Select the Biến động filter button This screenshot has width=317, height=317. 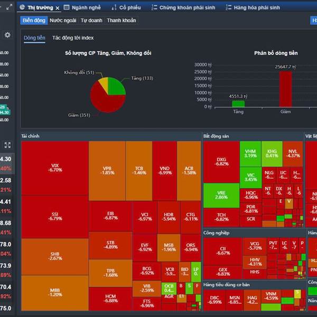point(34,21)
